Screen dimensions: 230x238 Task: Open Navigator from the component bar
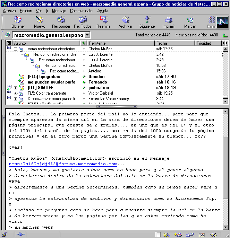[166, 235]
